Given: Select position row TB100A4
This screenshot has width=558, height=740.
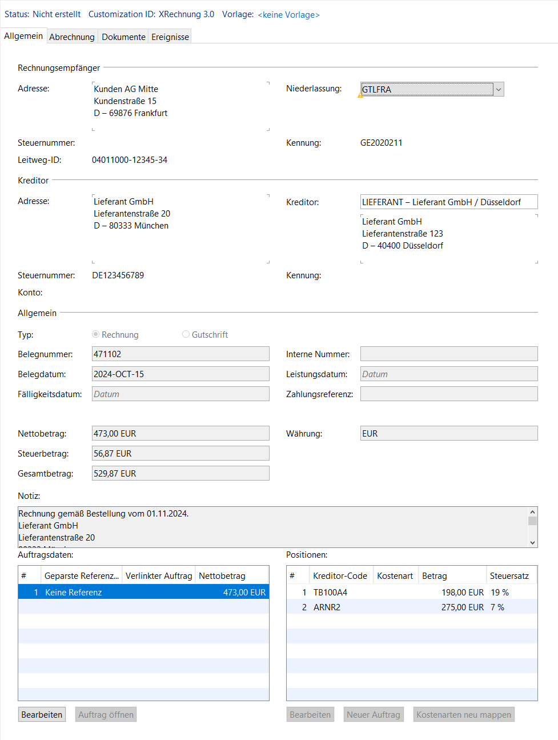Looking at the screenshot, I should tap(412, 592).
